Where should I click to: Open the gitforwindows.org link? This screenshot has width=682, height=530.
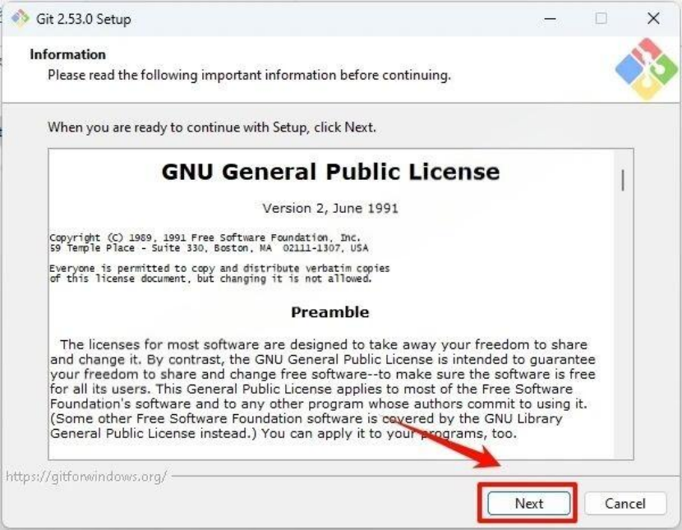click(x=86, y=477)
